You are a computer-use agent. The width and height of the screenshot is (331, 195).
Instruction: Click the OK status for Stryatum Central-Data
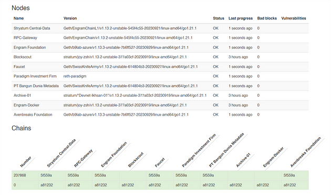coord(215,28)
